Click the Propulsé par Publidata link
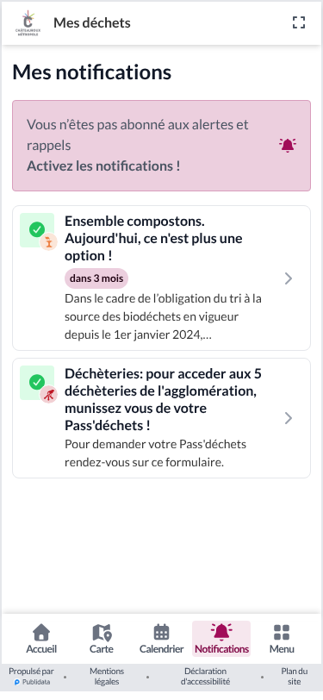323x700 pixels. tap(31, 677)
